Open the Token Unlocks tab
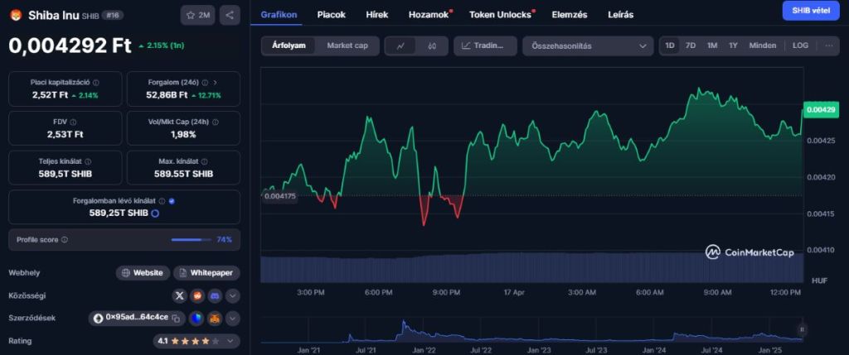Image resolution: width=849 pixels, height=355 pixels. (502, 15)
